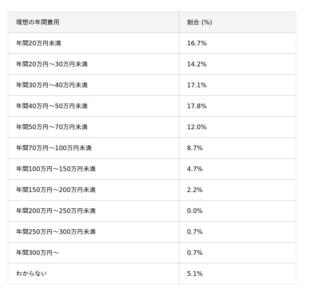Click the 12.0% percentage cell
311x296 pixels.
[197, 127]
